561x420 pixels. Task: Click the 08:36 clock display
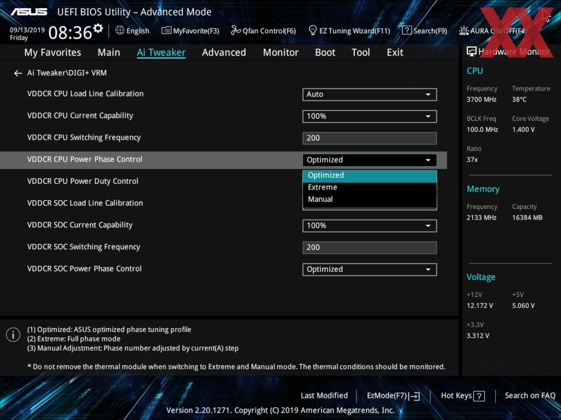[70, 33]
